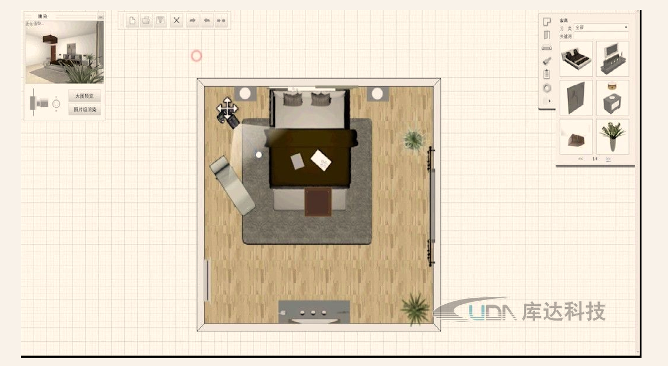
Task: Click the camera height slider handle
Action: coord(33,103)
